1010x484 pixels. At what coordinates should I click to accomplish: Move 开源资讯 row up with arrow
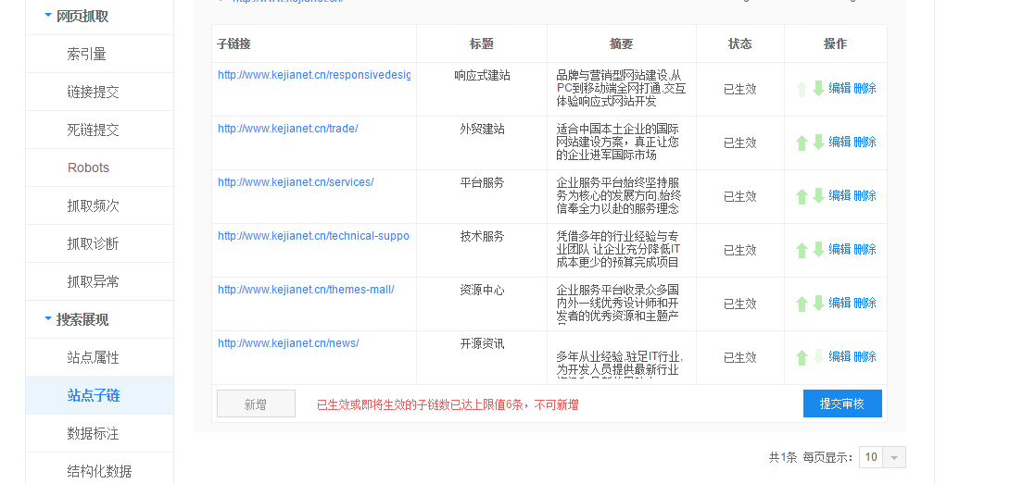[x=802, y=357]
